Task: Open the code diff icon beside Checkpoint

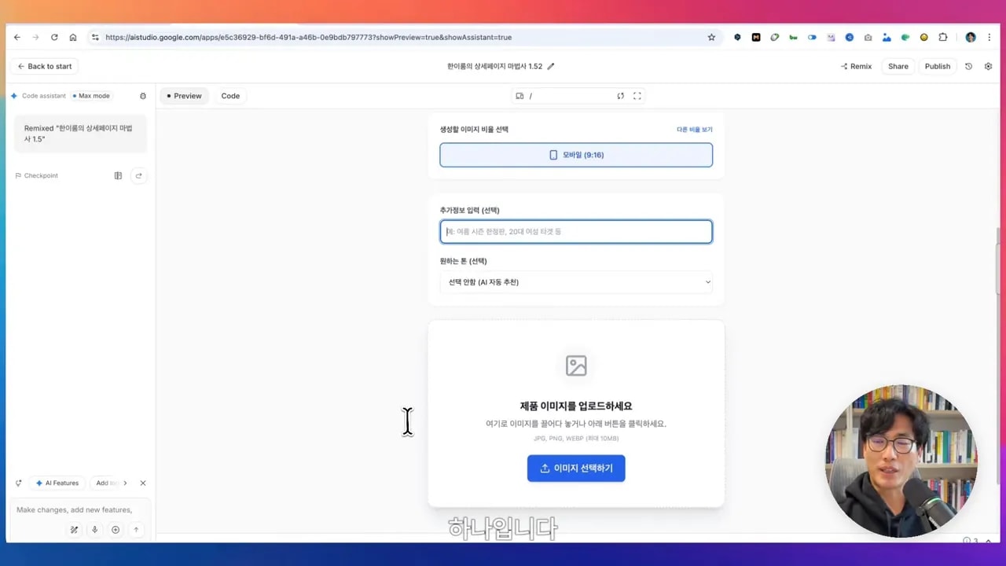Action: coord(118,175)
